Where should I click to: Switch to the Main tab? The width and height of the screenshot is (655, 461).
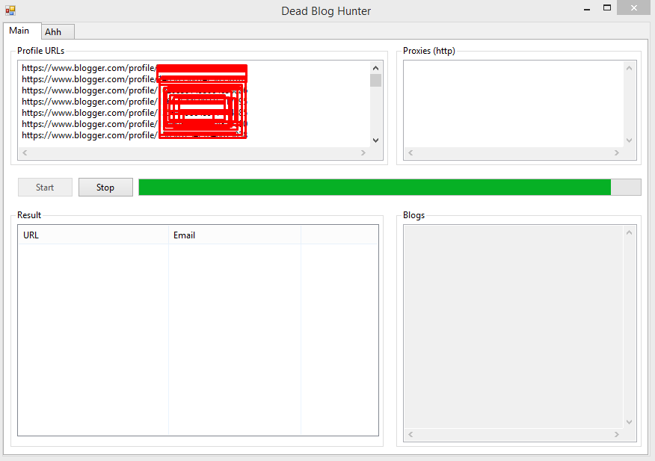pos(22,31)
